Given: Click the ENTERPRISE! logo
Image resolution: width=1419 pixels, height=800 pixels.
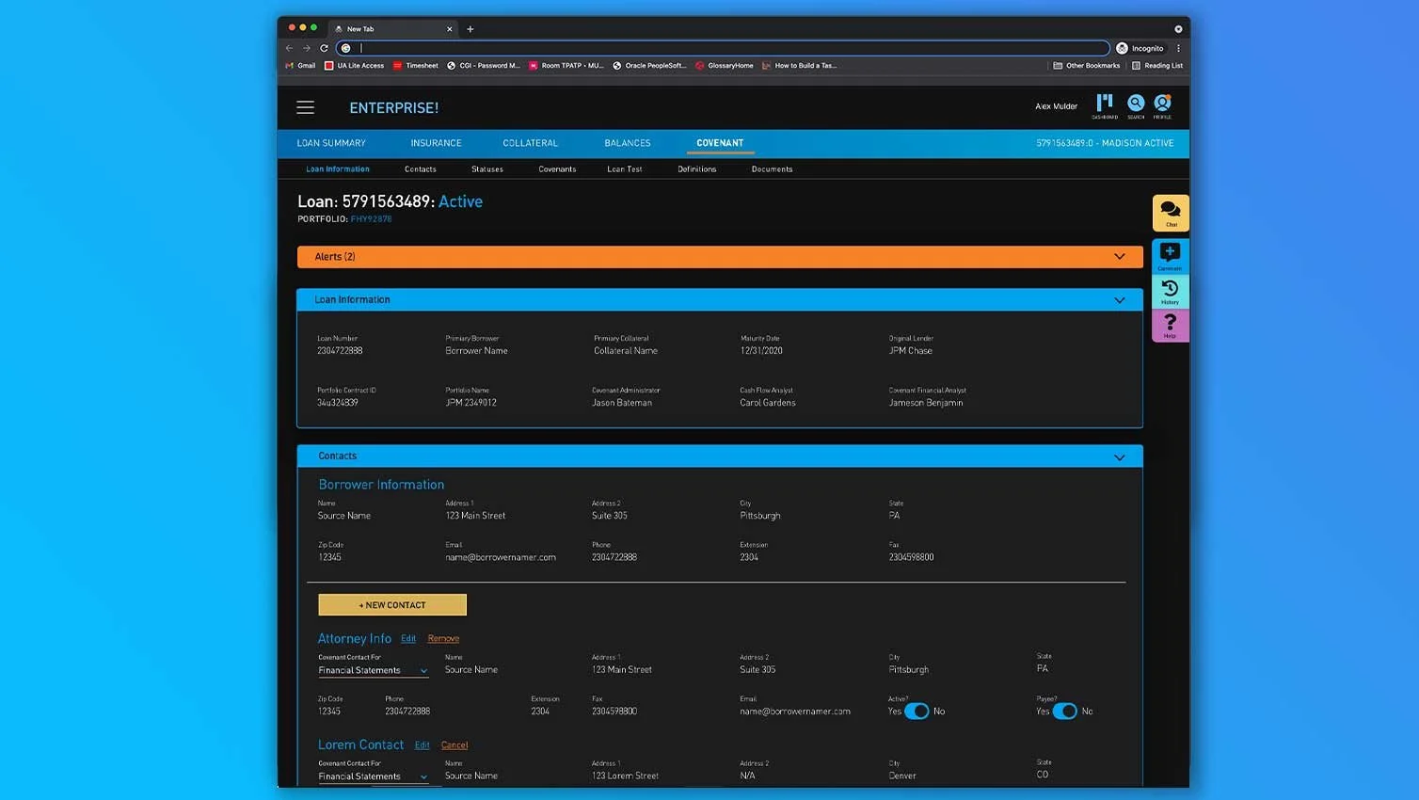Looking at the screenshot, I should 394,108.
